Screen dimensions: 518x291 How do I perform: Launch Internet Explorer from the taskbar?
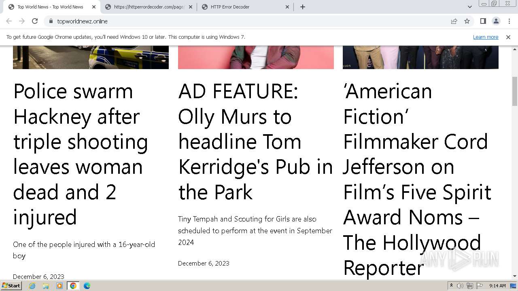pos(32,286)
